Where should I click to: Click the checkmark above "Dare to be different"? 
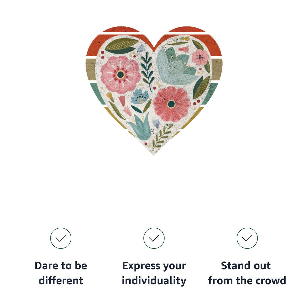point(61,238)
